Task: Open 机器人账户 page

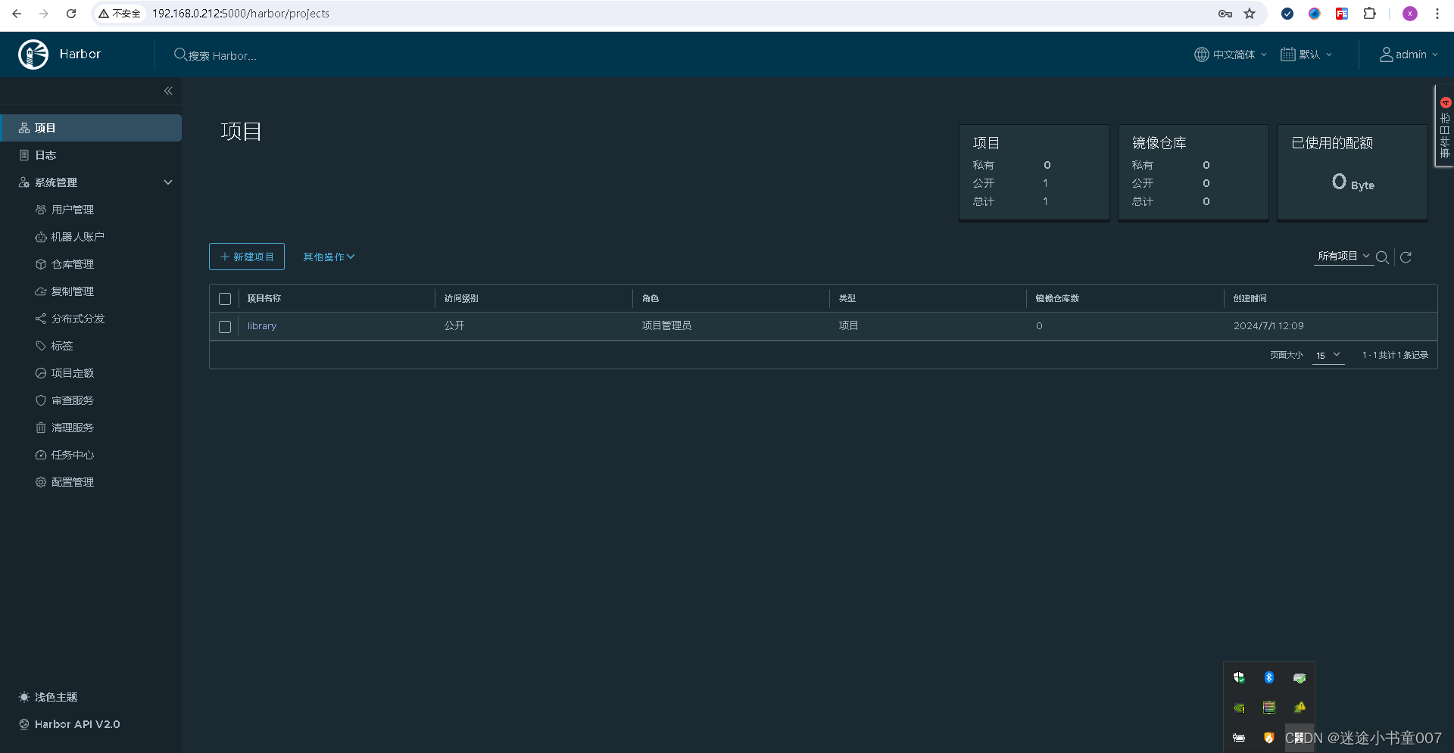Action: [x=77, y=237]
